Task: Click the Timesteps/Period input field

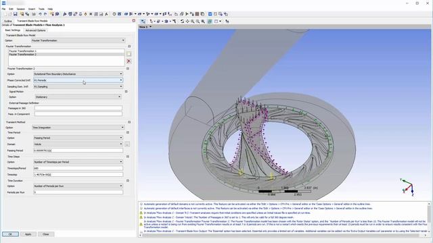Action: click(x=78, y=168)
